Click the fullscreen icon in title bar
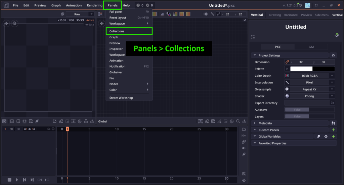 [316, 5]
